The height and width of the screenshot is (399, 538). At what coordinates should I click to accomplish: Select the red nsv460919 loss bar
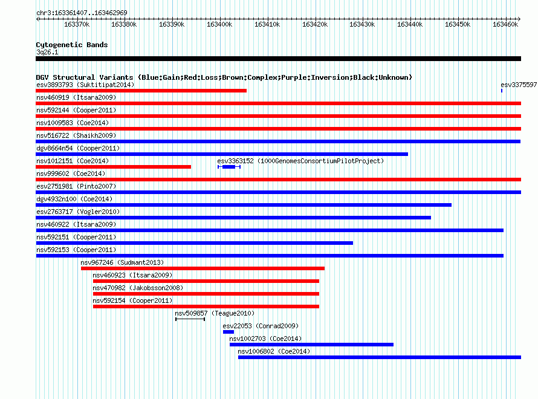[278, 103]
